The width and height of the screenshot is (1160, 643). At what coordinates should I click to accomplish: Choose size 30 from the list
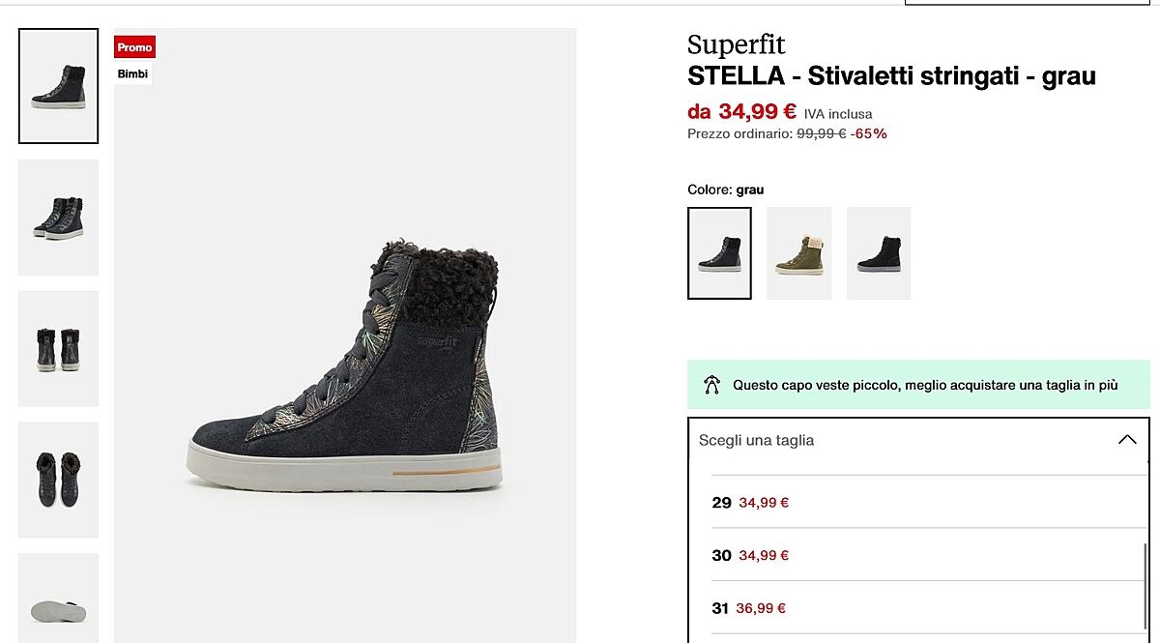tap(750, 556)
